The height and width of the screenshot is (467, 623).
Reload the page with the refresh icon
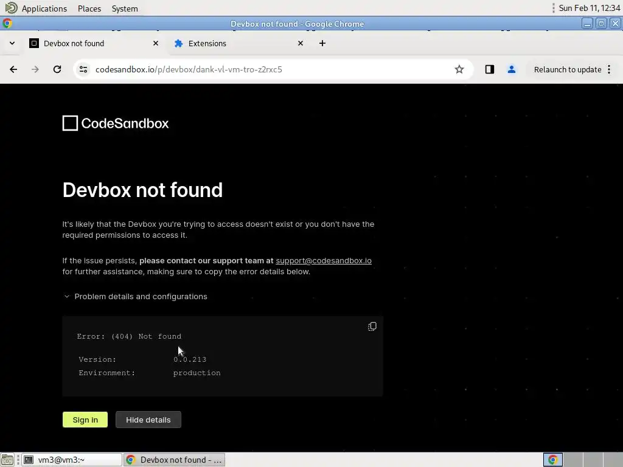coord(57,69)
